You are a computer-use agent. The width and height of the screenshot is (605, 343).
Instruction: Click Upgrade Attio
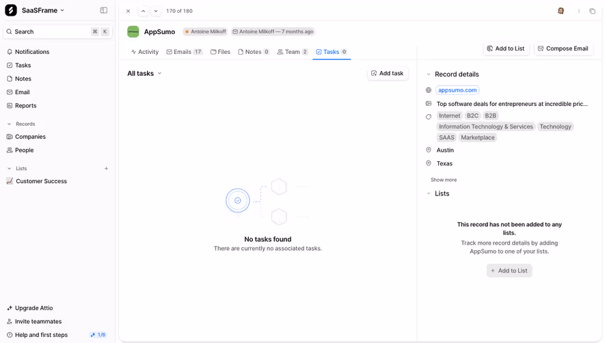tap(30, 308)
